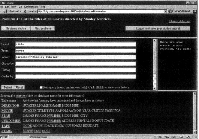The width and height of the screenshot is (199, 139).
Task: Click the Next problem button
Action: (43, 28)
